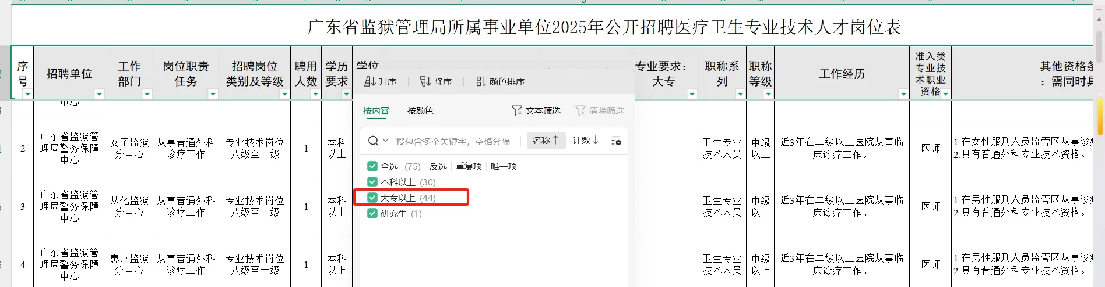This screenshot has height=287, width=1105.
Task: Select 广东省监狱管理局警务保障中心 cell in row 3
Action: click(69, 206)
